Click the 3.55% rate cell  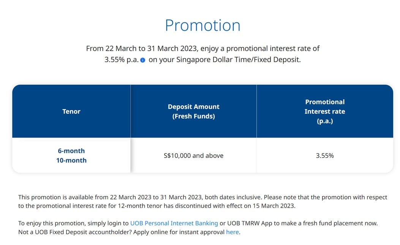(x=325, y=156)
